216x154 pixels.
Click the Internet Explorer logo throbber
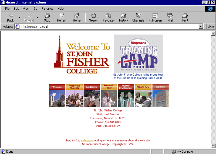[210, 9]
